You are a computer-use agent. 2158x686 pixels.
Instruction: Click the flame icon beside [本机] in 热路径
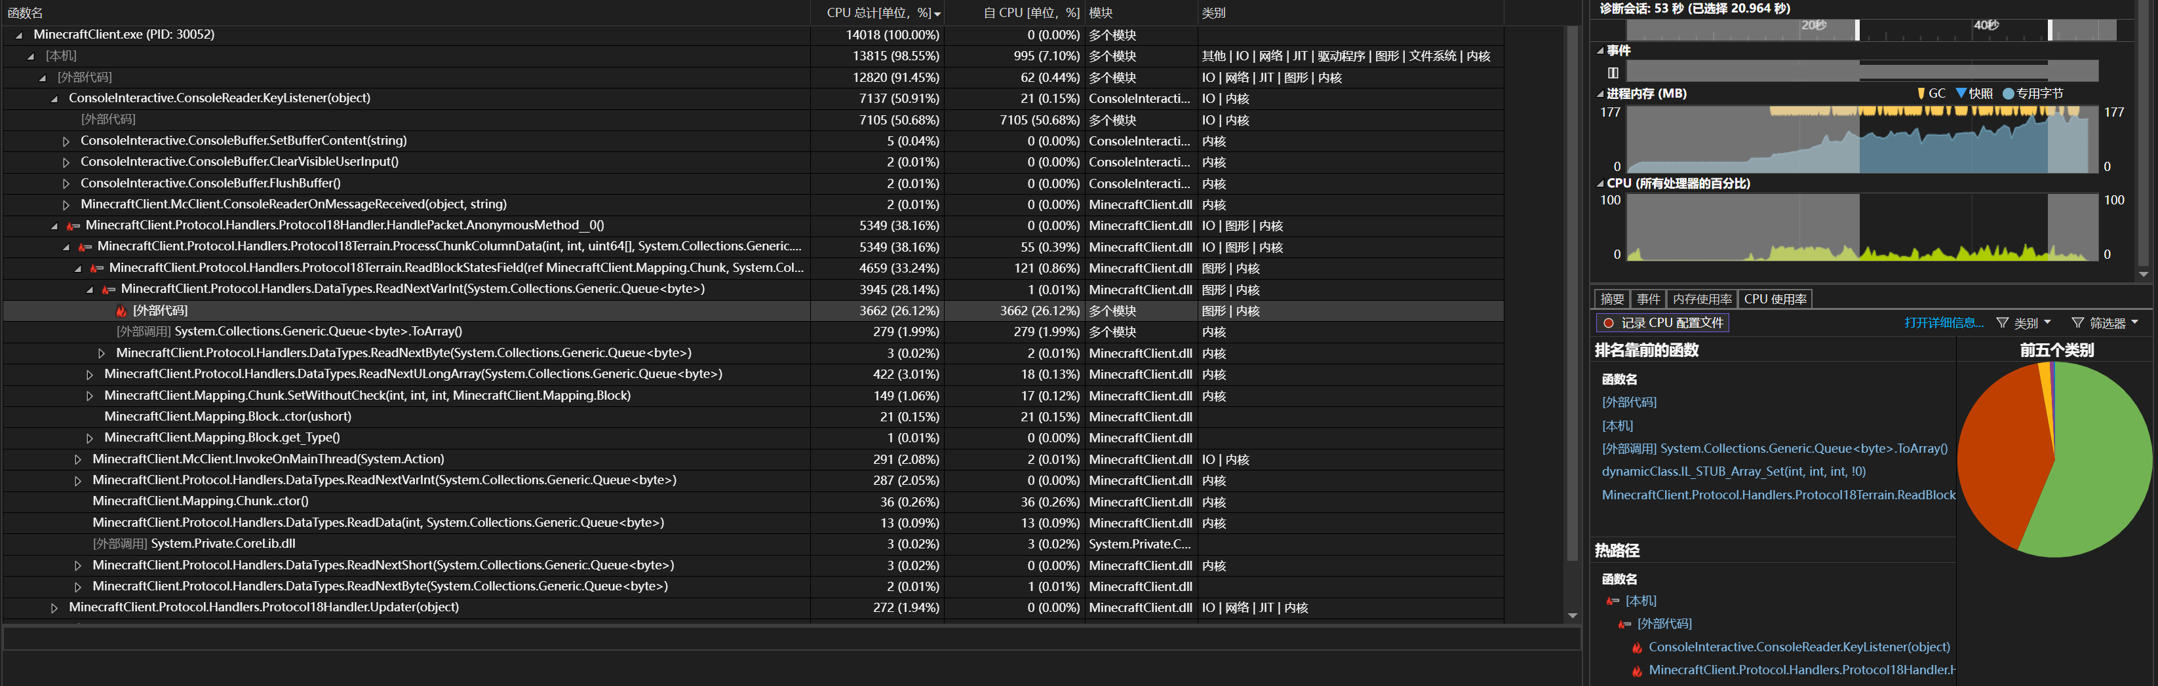point(1613,601)
